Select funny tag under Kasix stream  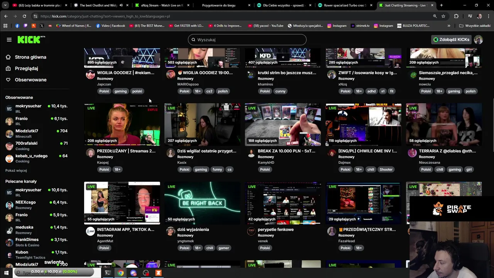click(217, 170)
